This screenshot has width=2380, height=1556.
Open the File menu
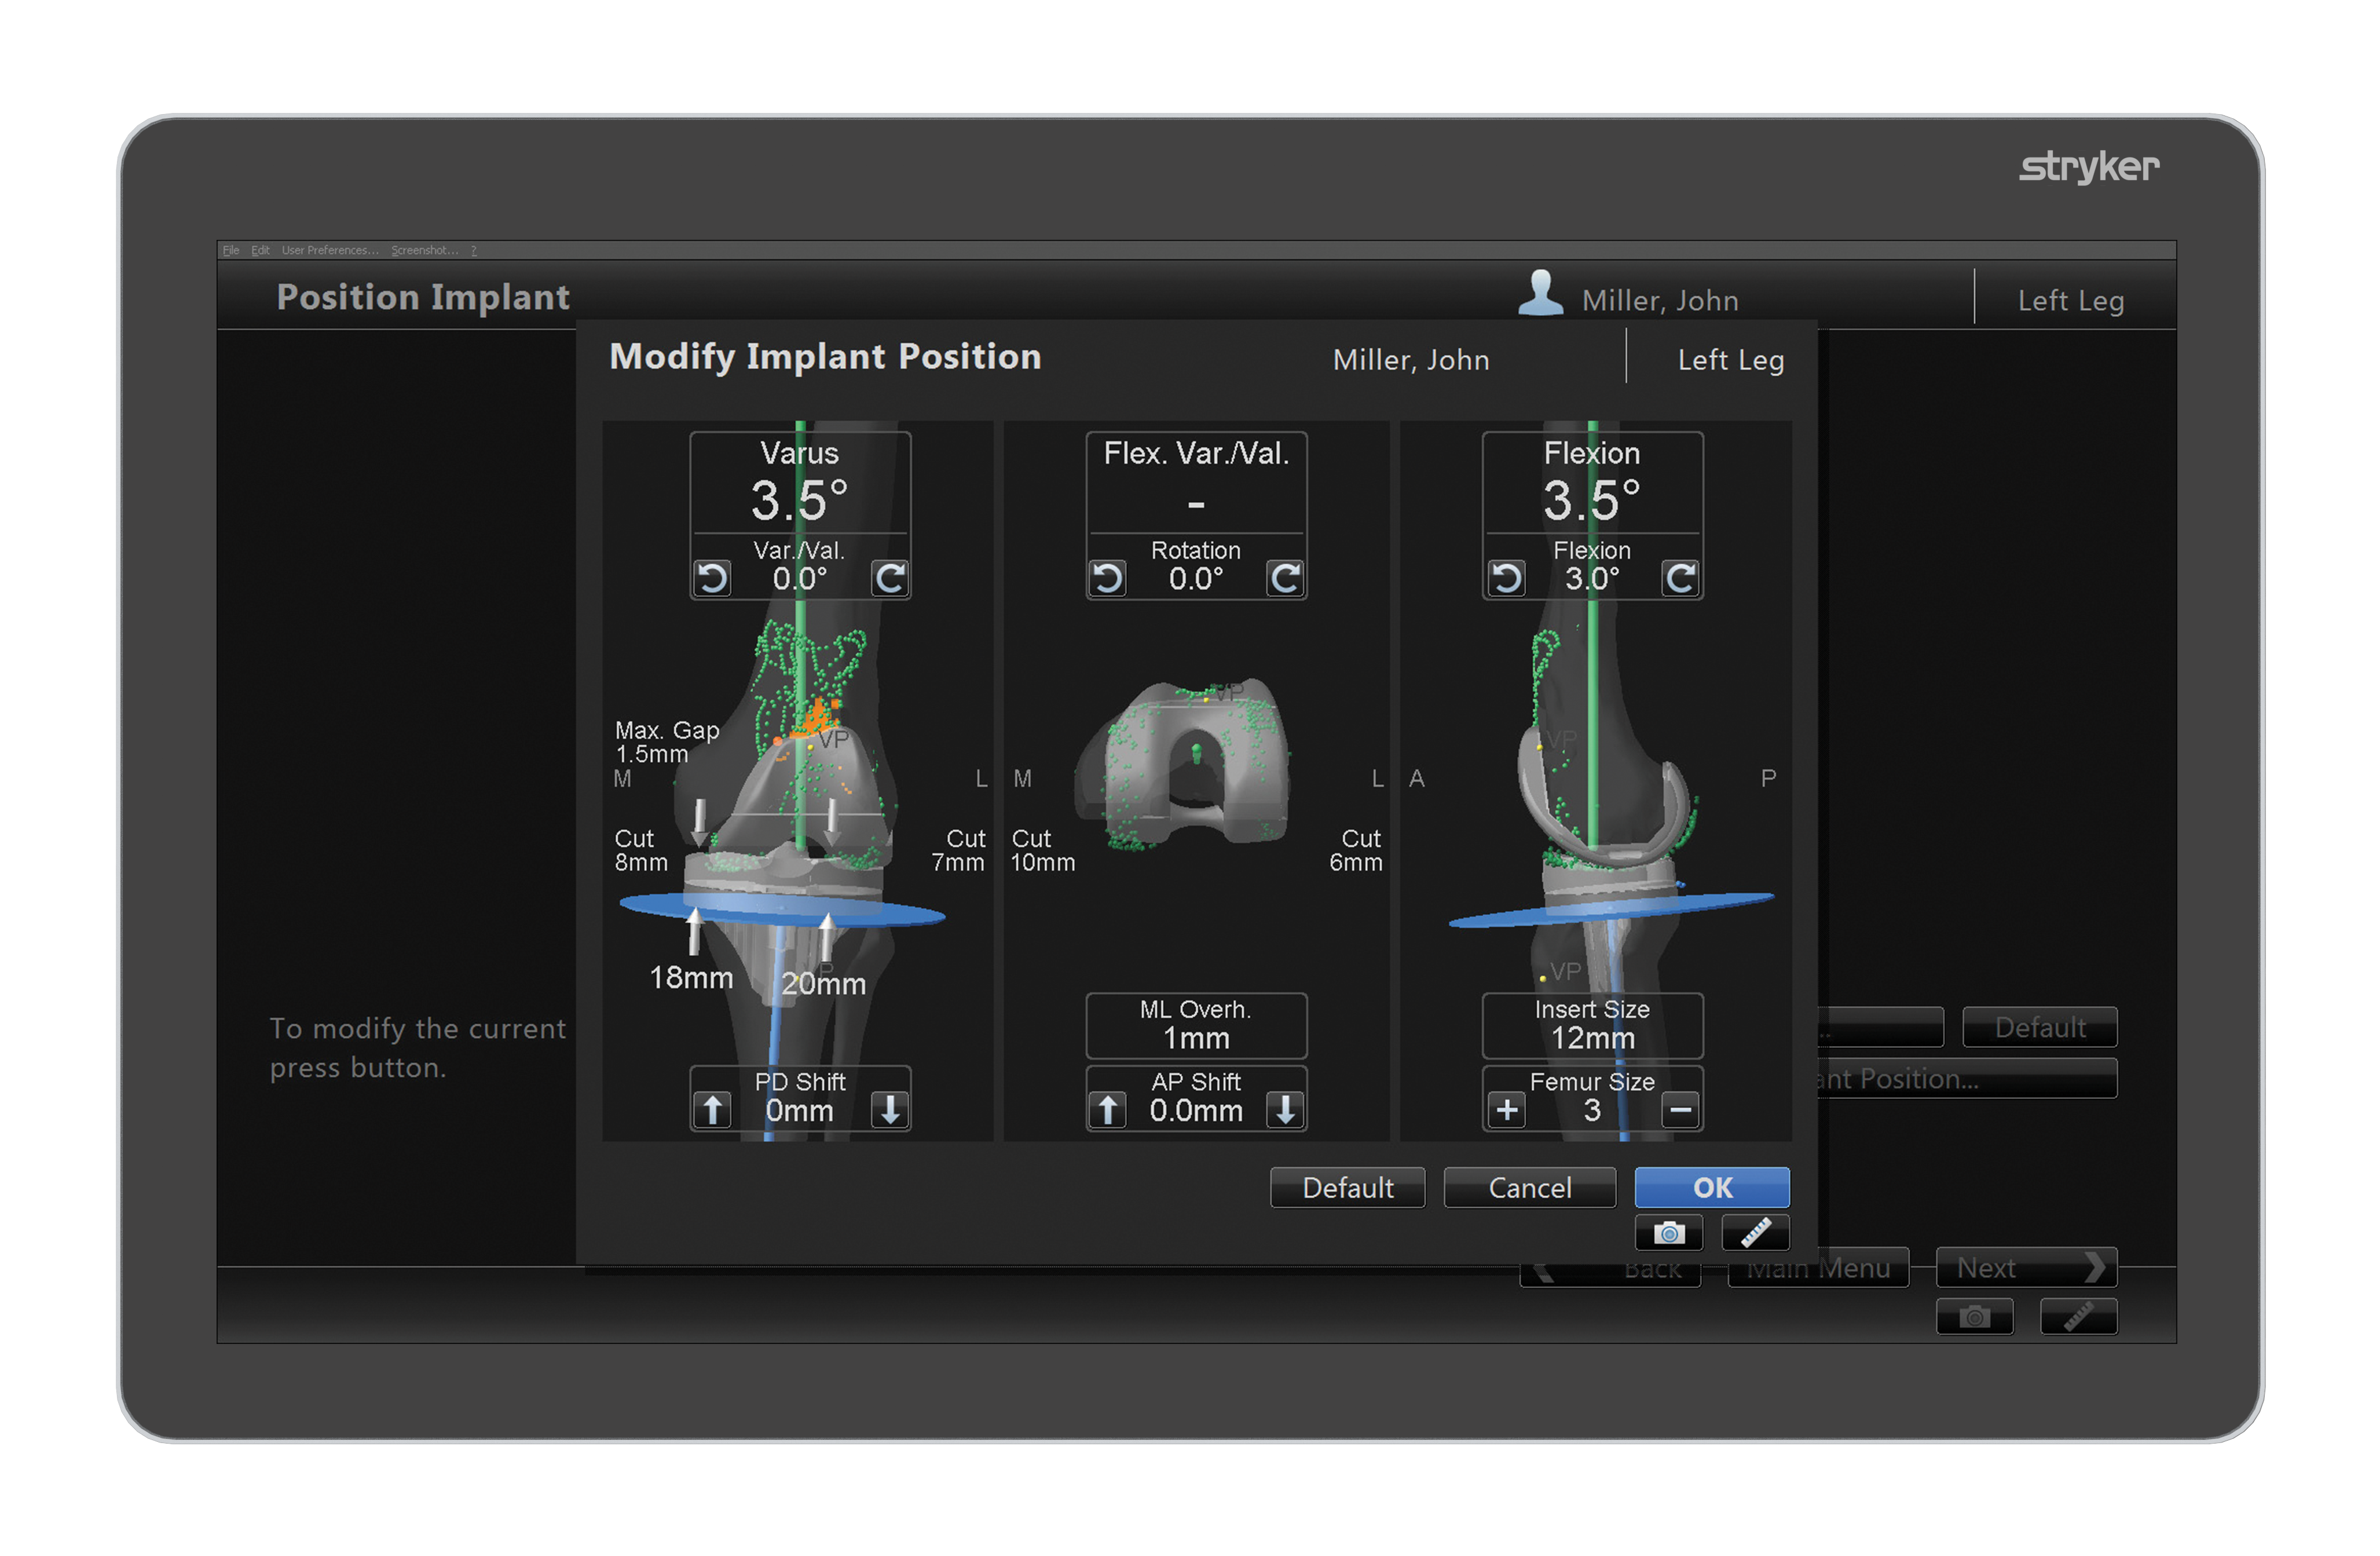231,250
